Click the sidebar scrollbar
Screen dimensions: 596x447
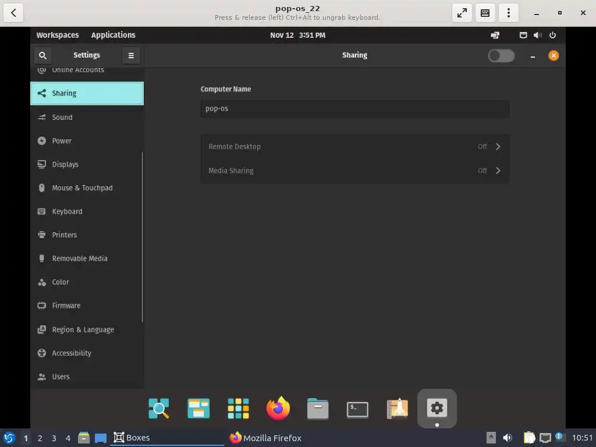pos(142,237)
